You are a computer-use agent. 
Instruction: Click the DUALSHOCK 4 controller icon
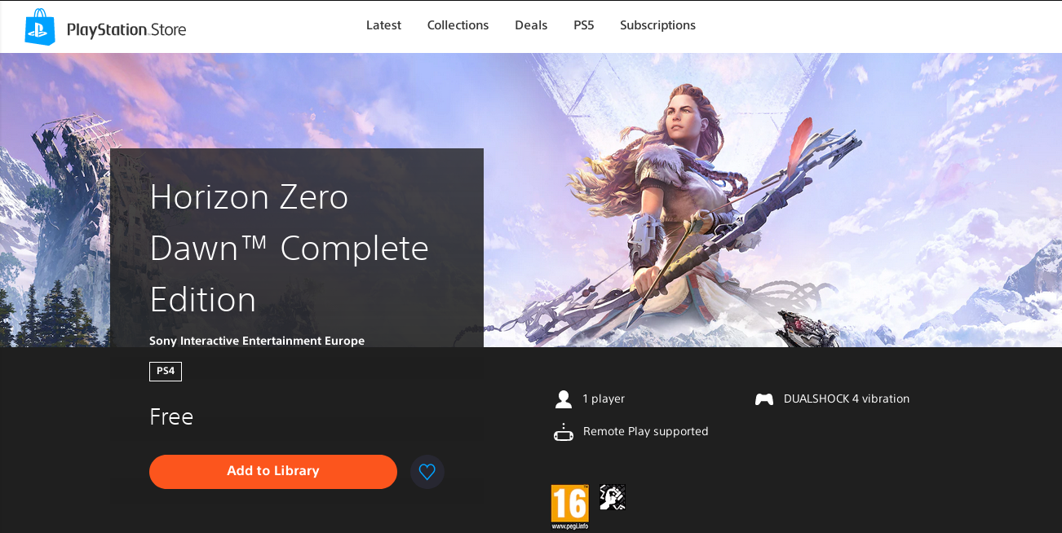764,399
